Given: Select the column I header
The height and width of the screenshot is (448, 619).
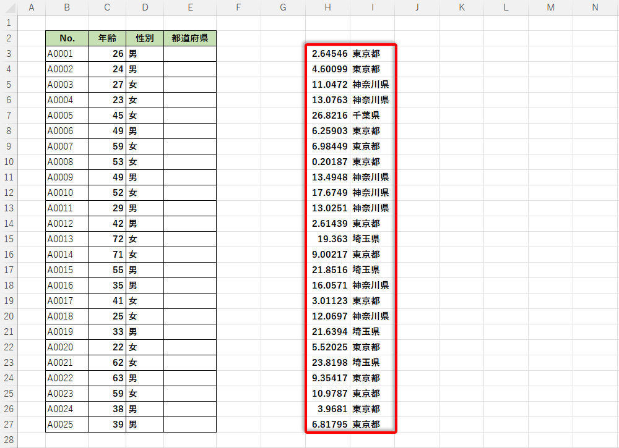Looking at the screenshot, I should pyautogui.click(x=372, y=7).
